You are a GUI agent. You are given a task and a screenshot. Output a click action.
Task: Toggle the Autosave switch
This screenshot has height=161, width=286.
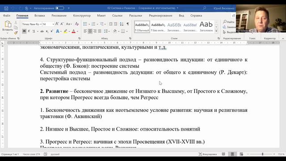(x=59, y=8)
